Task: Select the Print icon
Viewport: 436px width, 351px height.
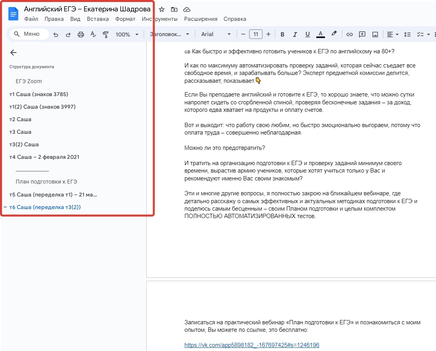Action: (80, 34)
